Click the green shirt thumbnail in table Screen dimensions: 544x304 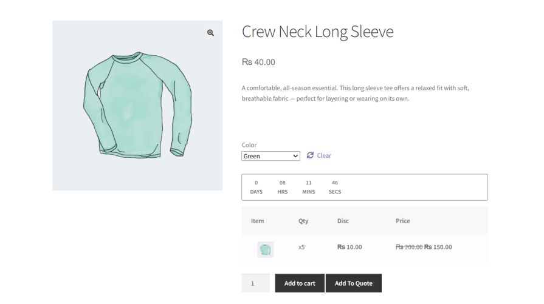click(265, 249)
